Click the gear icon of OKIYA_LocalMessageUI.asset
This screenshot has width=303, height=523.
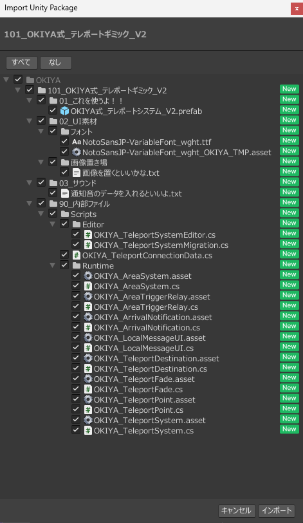click(x=87, y=338)
